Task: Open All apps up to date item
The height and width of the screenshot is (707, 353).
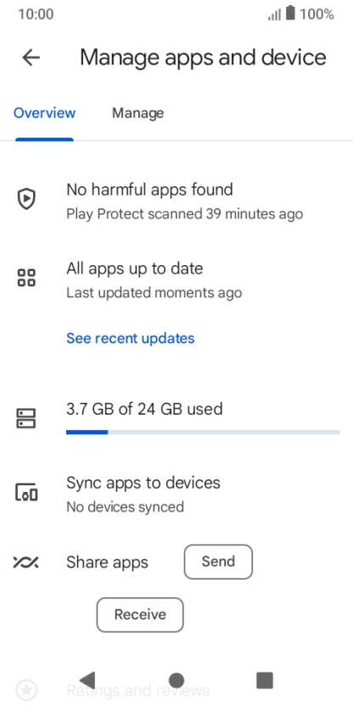Action: tap(176, 280)
